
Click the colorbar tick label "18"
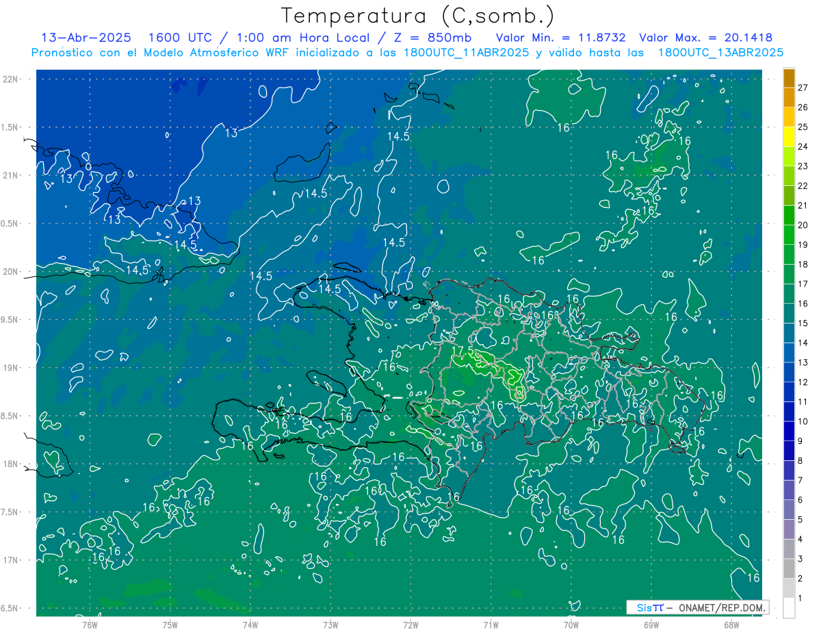tap(803, 265)
